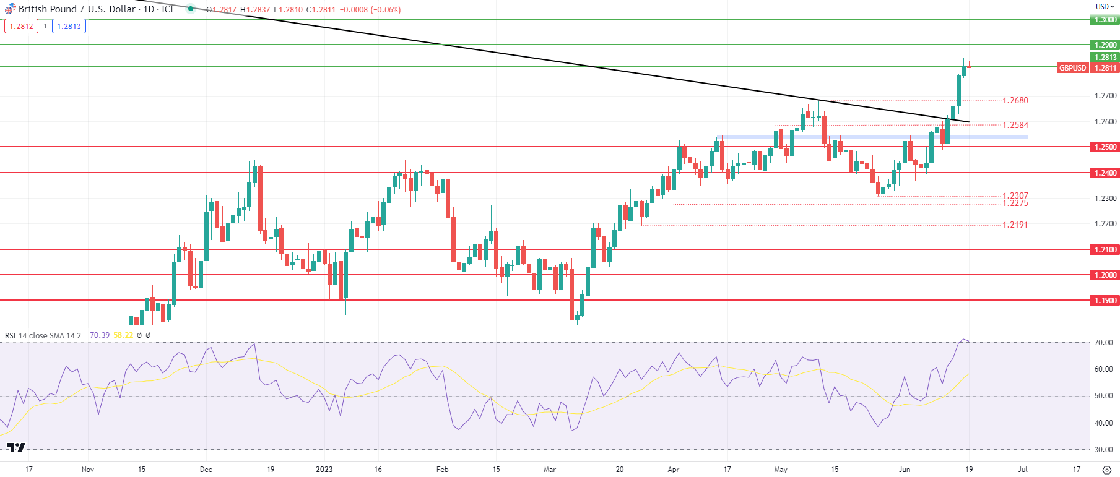Click the TradingView logo
Screen dimensions: 1120x477
(x=16, y=447)
